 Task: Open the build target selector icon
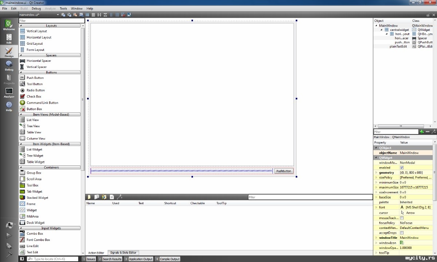coord(9,225)
